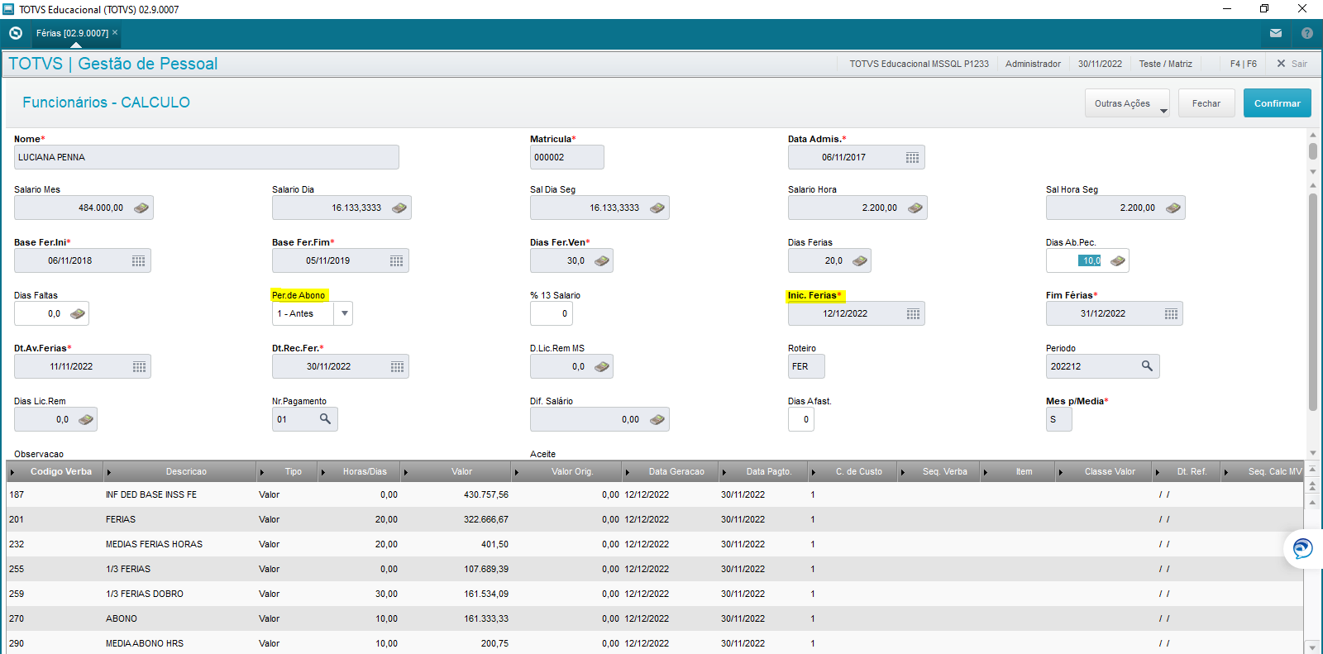Viewport: 1323px width, 654px height.
Task: Expand the Data Geracao column header arrow
Action: click(x=628, y=472)
